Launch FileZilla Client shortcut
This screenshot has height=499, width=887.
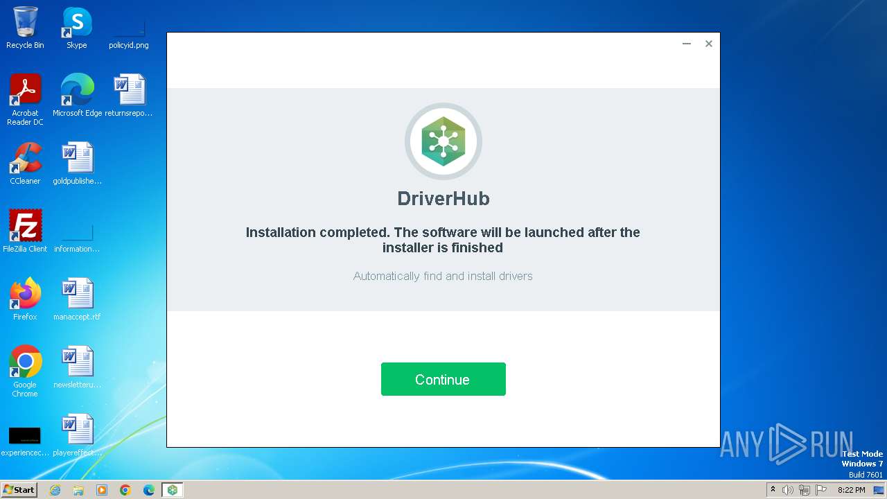click(25, 231)
